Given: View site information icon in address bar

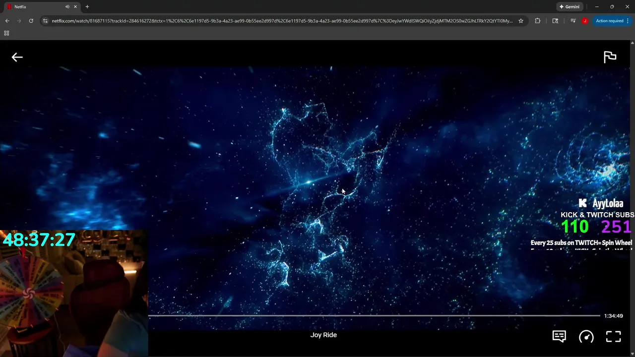Looking at the screenshot, I should pos(45,21).
